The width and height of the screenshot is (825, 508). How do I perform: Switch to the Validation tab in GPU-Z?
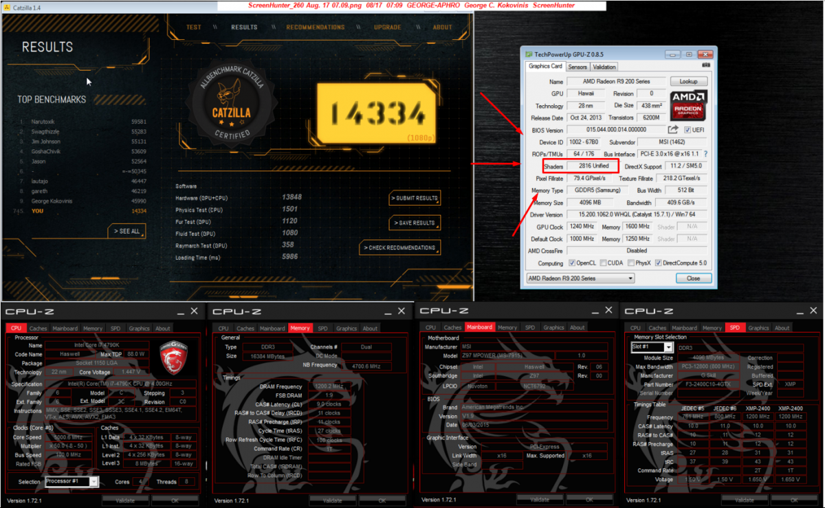click(604, 67)
